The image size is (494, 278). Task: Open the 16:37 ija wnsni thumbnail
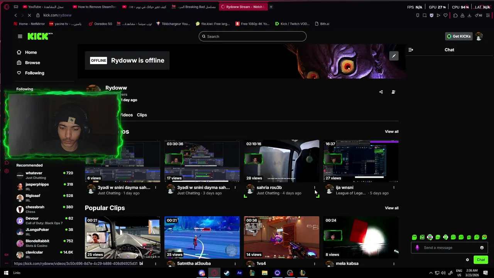click(361, 161)
